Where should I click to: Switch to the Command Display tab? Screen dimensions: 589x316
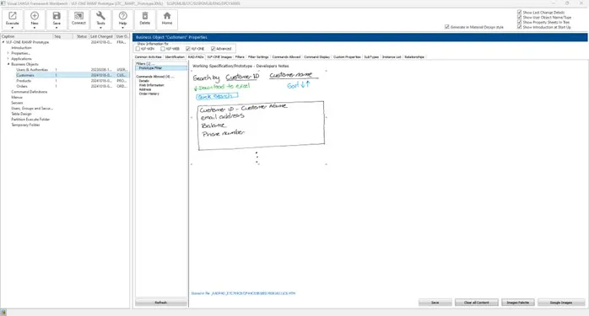click(316, 57)
